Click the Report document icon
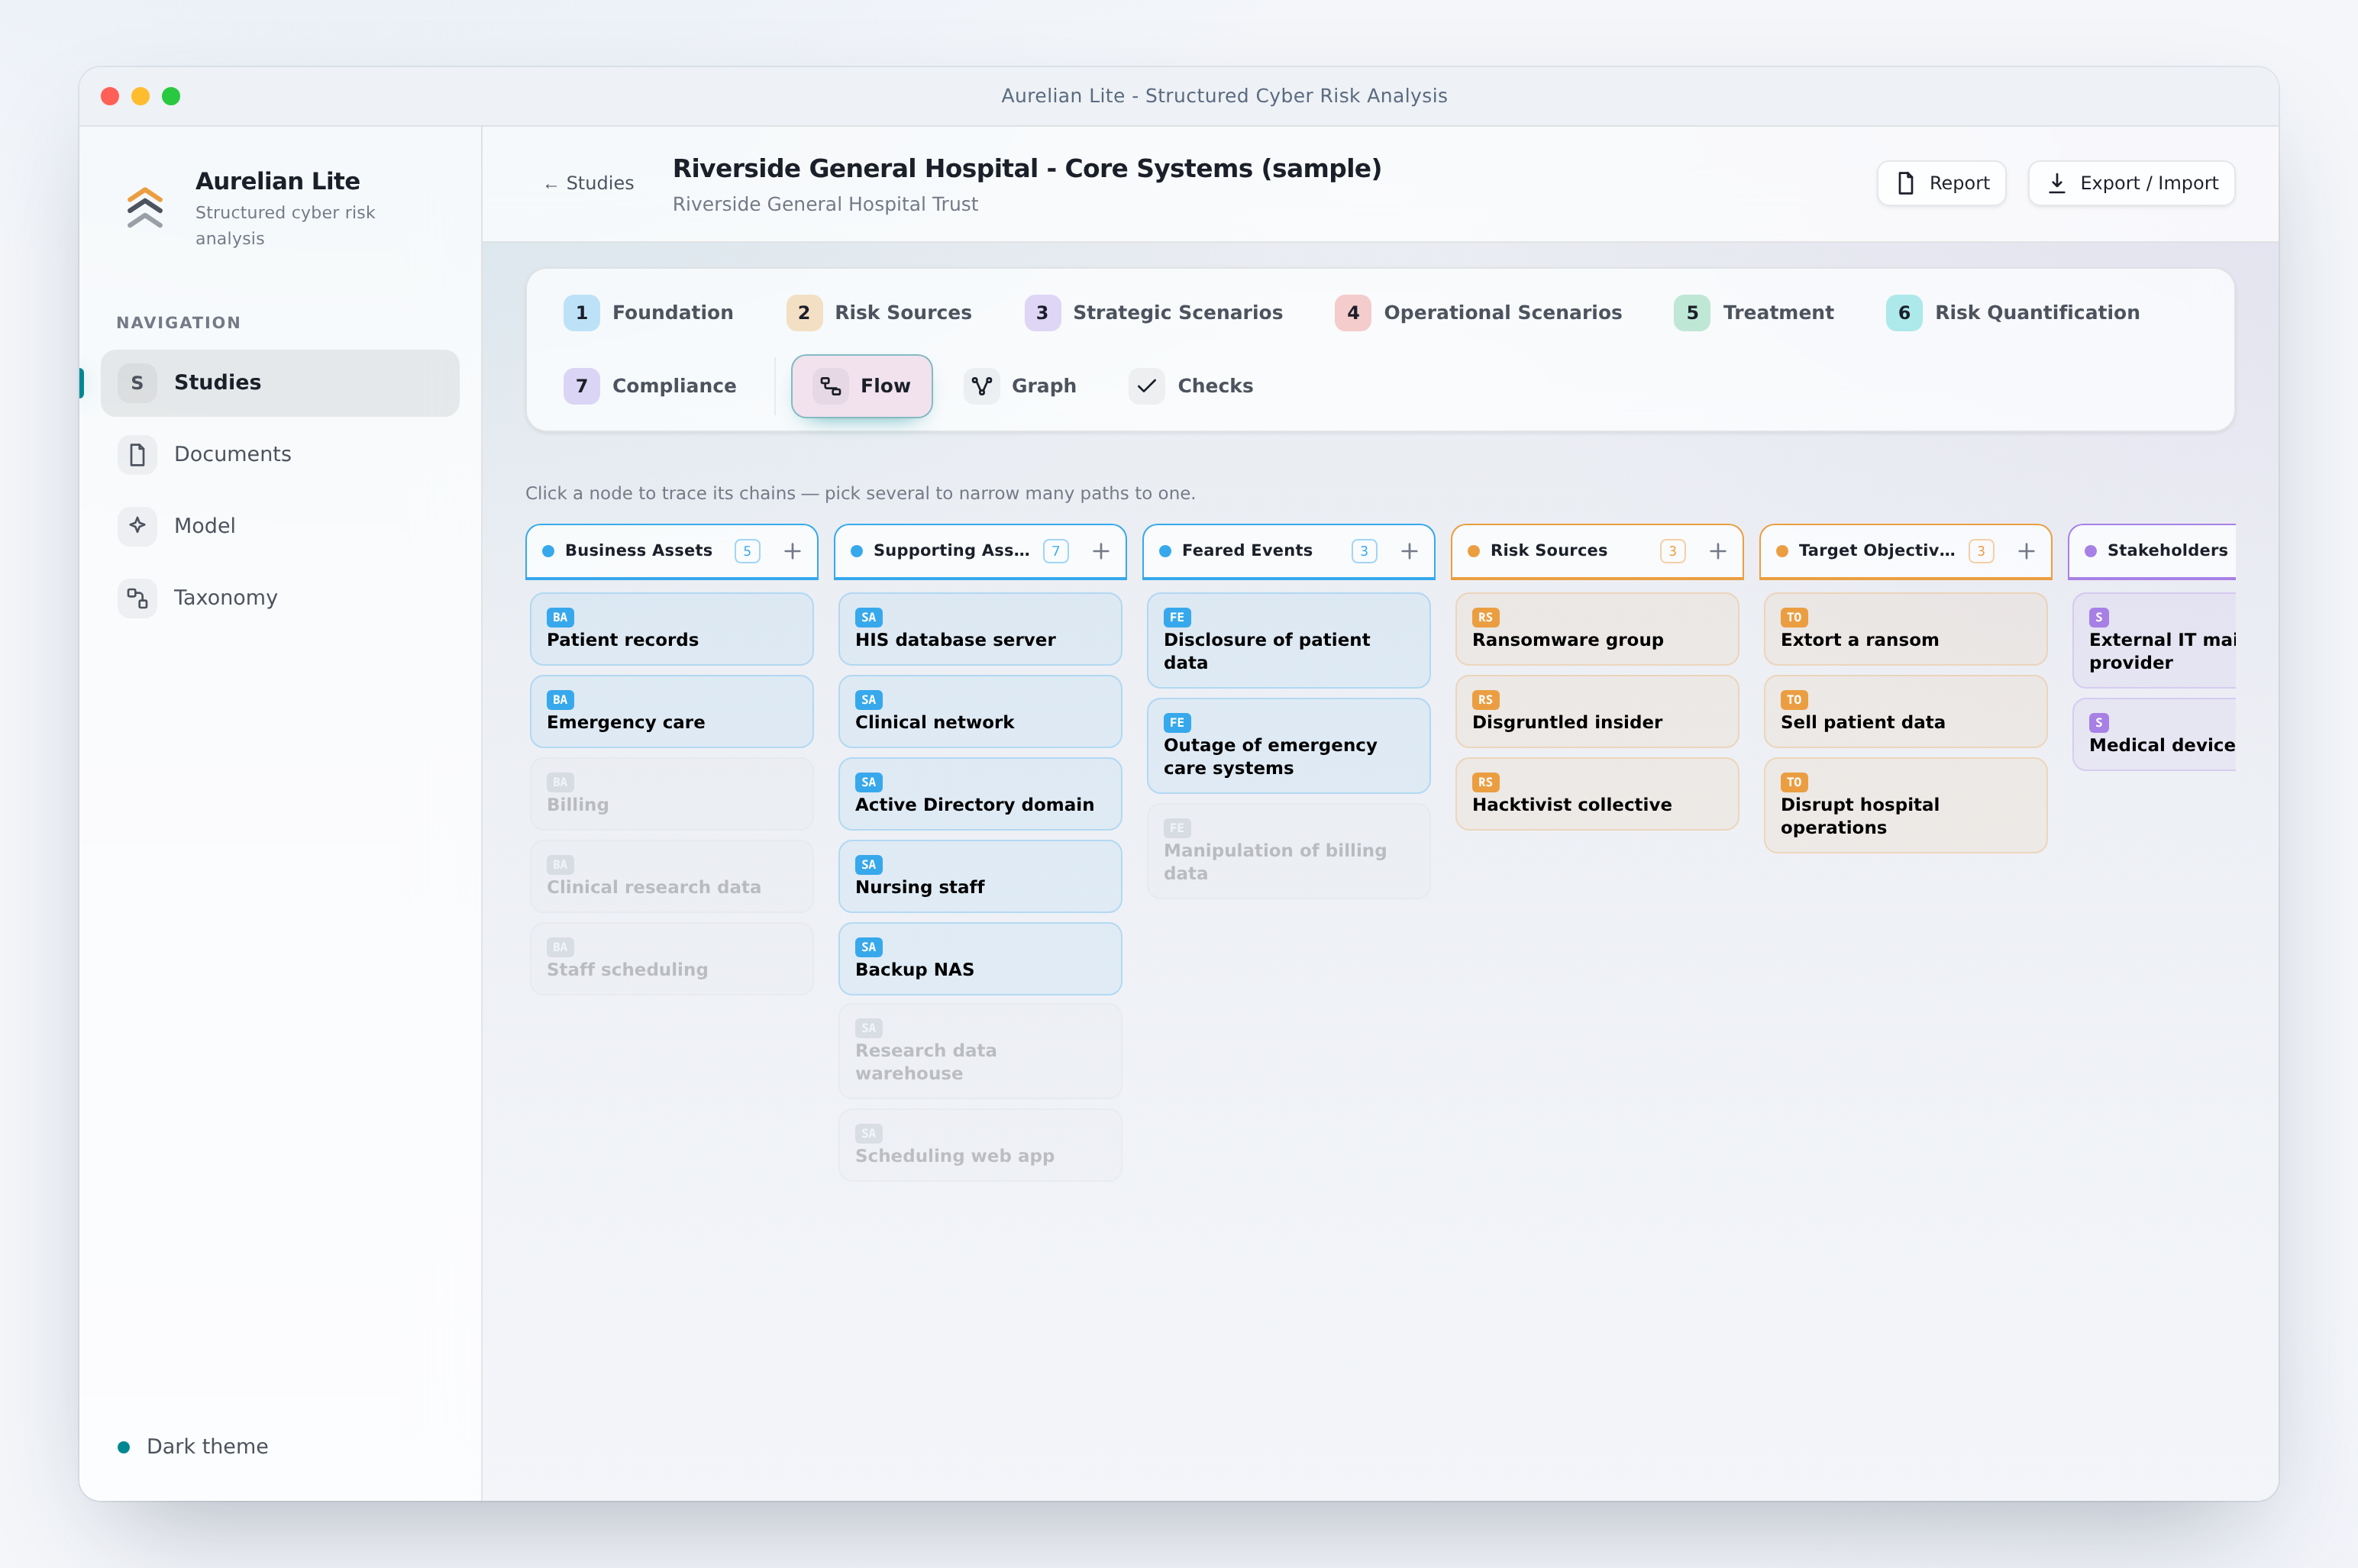Screen dimensions: 2358x1568 (1905, 183)
